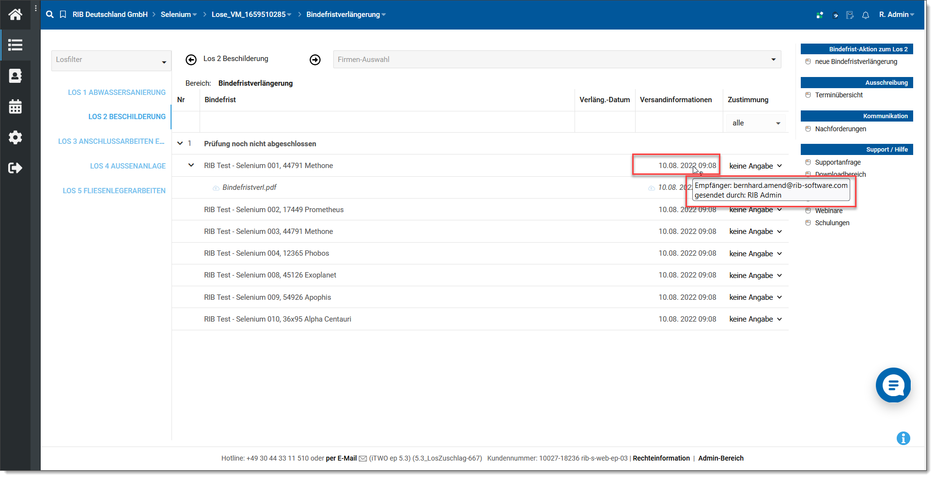This screenshot has width=934, height=478.
Task: Click neue Bindefristverlängerung link
Action: pyautogui.click(x=856, y=62)
